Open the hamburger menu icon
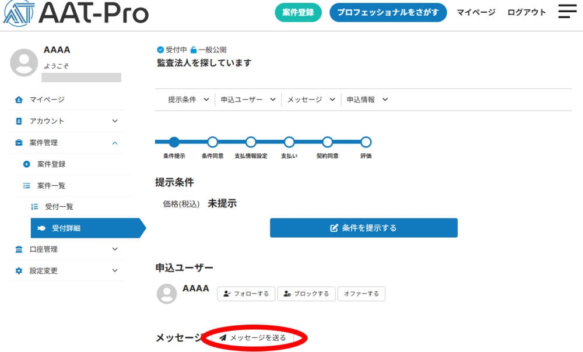Viewport: 583px width, 352px height. coord(567,12)
